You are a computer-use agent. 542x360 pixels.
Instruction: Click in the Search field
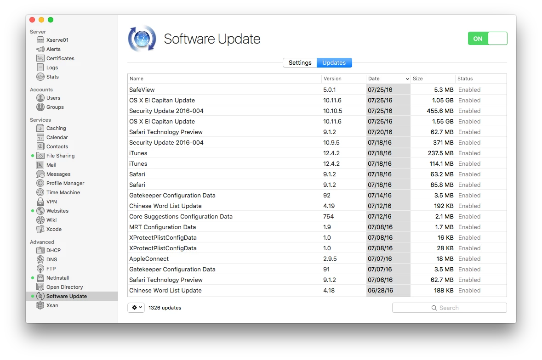coord(449,308)
